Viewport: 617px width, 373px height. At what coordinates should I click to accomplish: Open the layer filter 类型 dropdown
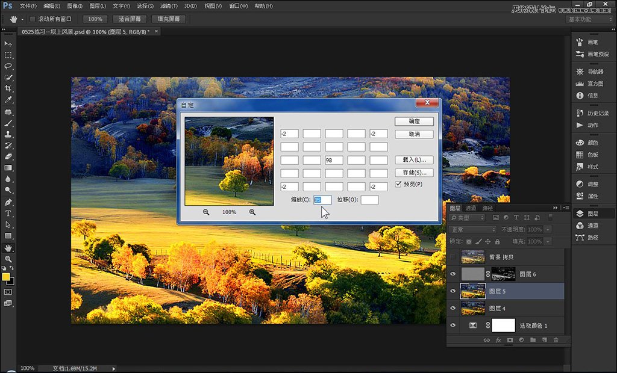coord(467,218)
